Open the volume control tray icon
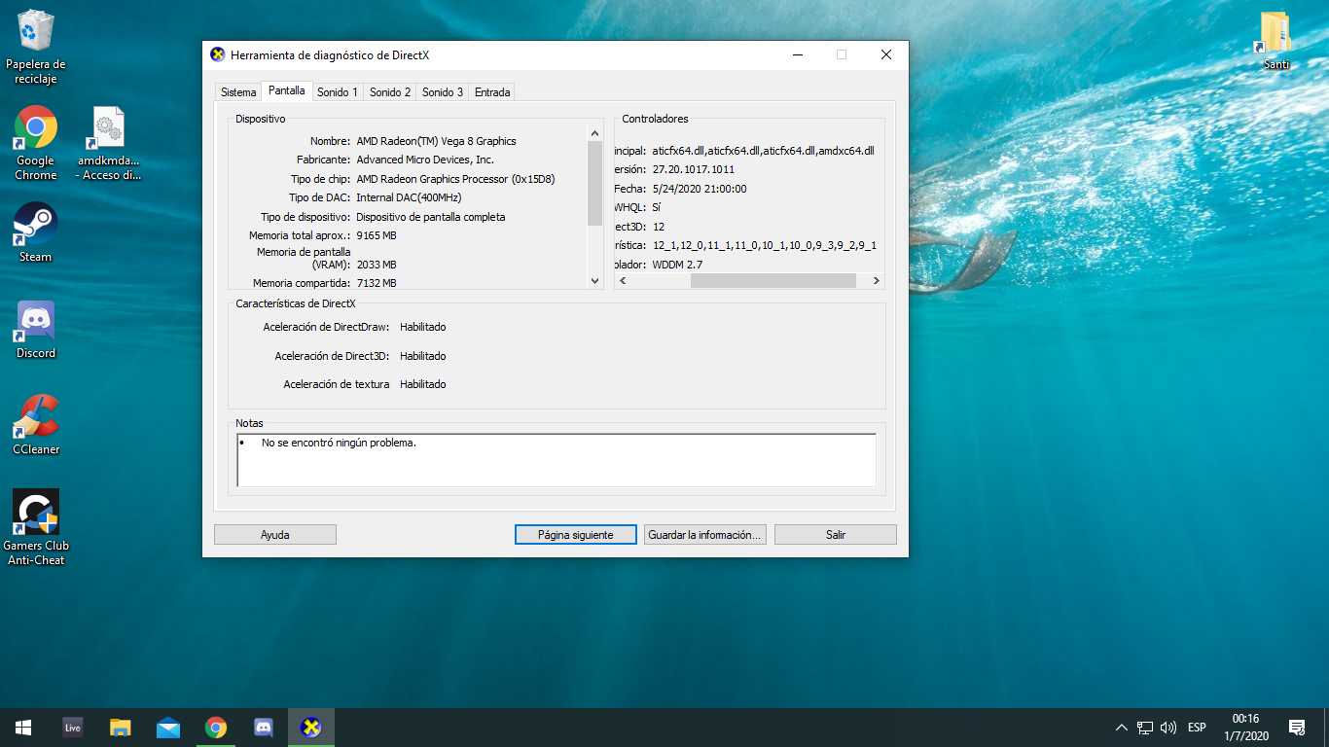 1168,728
